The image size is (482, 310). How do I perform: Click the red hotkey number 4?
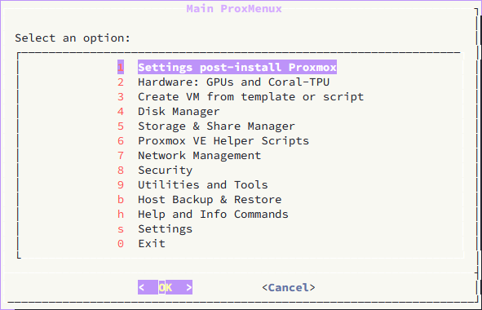click(x=121, y=111)
